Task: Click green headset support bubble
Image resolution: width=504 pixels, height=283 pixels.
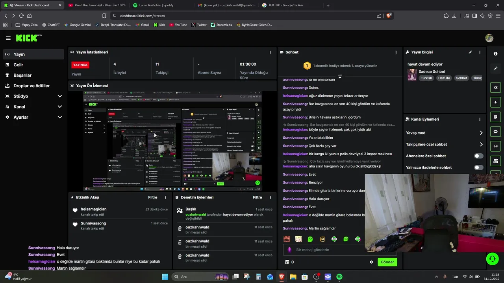Action: (x=492, y=259)
